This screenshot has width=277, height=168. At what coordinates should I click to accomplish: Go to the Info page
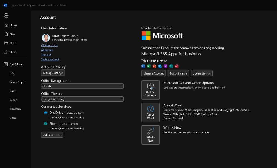click(12, 73)
